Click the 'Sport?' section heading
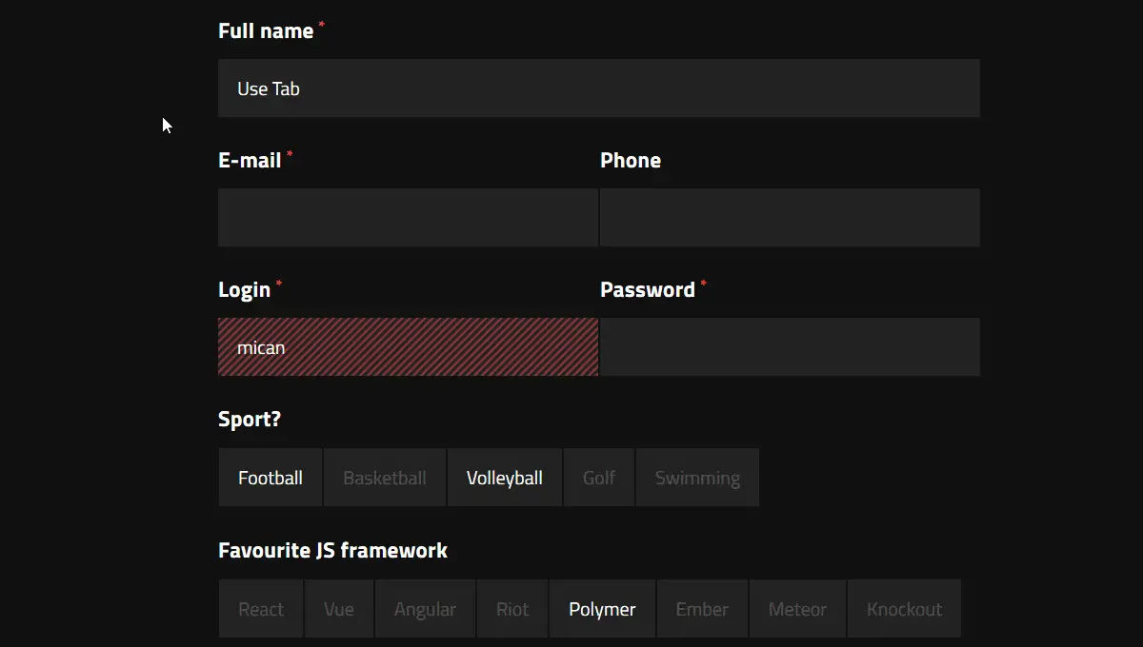This screenshot has width=1143, height=647. [249, 418]
